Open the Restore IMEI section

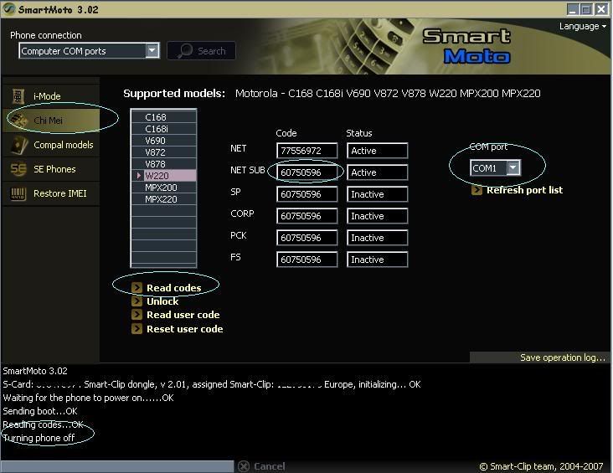[51, 193]
